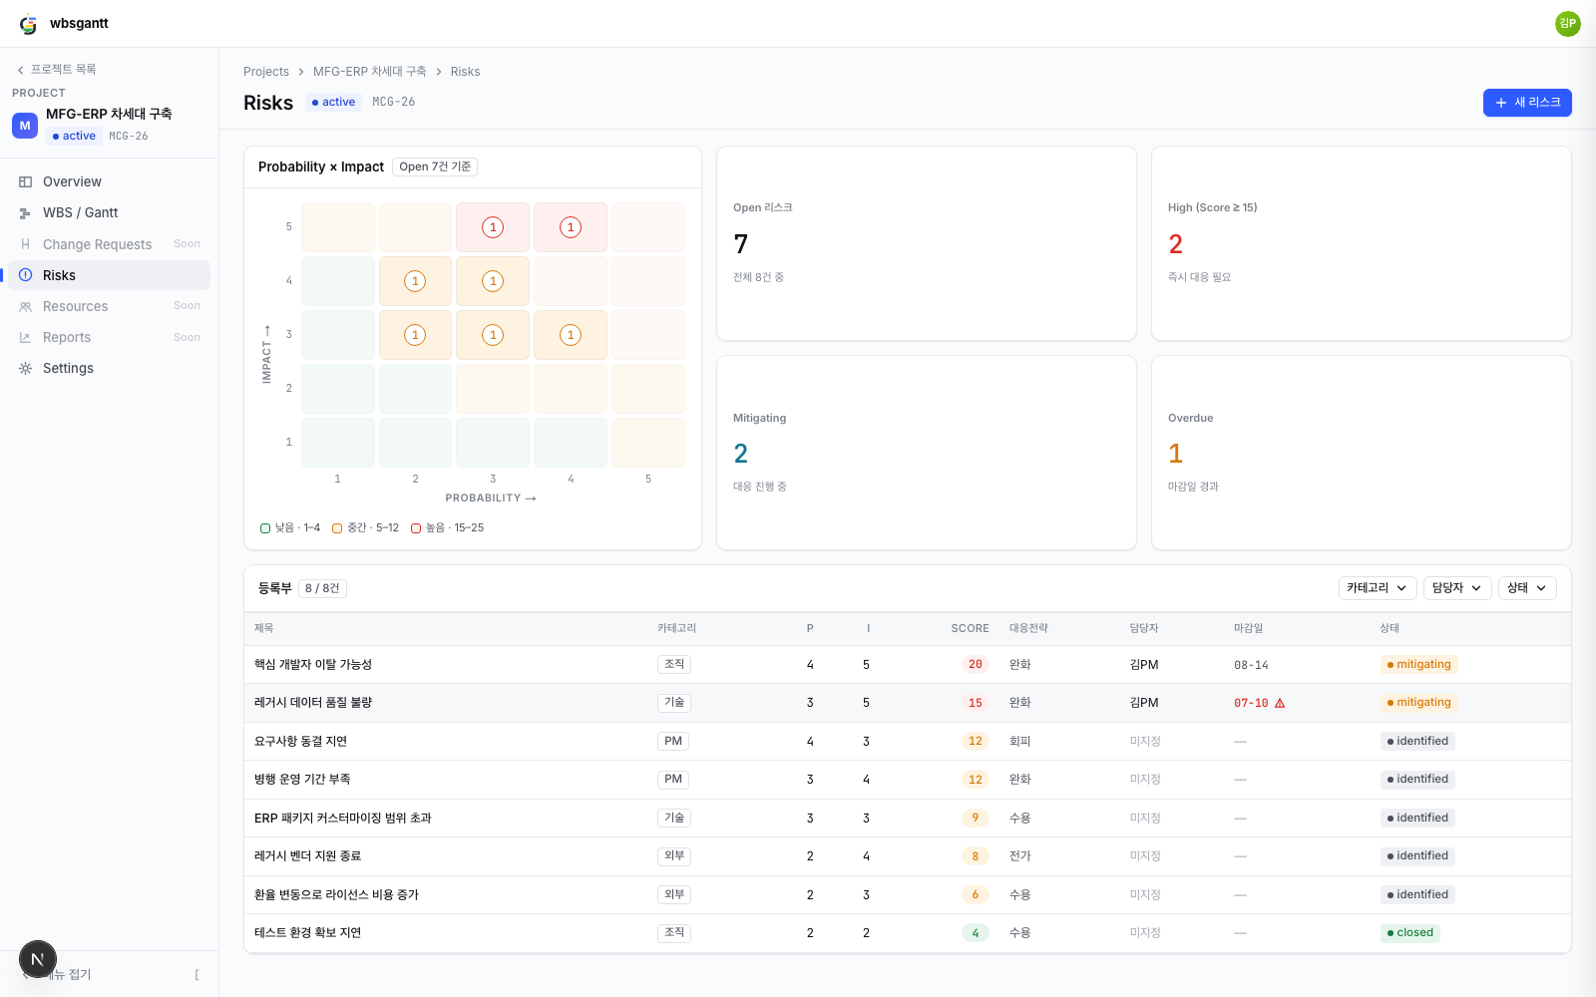
Task: Open WBS / Gantt from sidebar icon
Action: 26,212
